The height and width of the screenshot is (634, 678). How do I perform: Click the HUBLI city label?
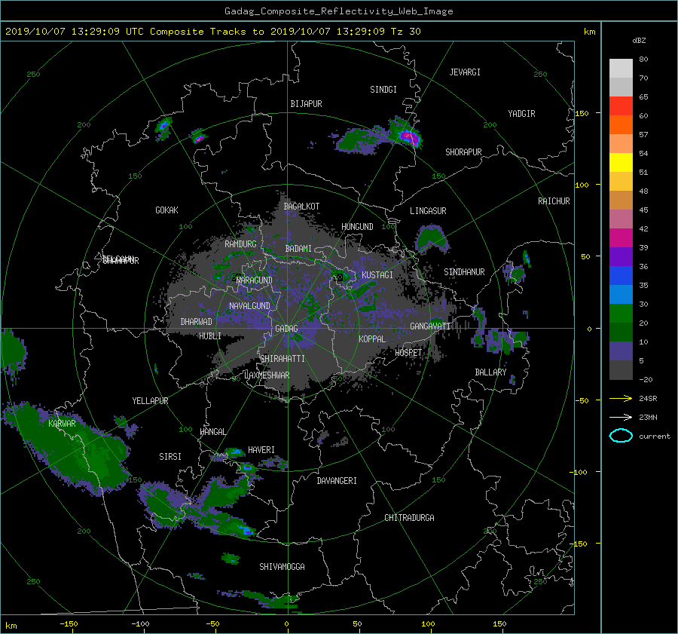pos(210,336)
